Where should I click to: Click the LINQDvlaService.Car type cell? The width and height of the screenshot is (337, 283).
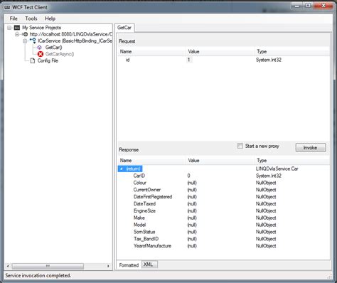click(x=277, y=169)
